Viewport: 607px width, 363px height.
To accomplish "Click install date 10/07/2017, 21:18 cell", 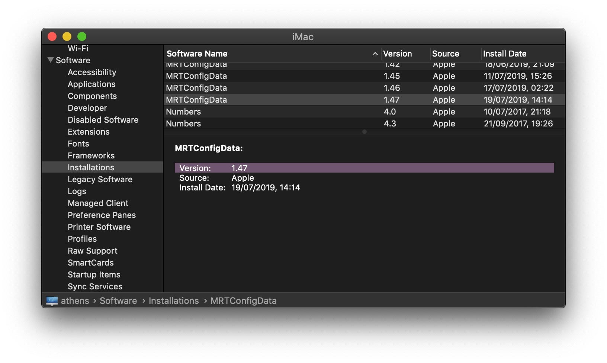I will coord(517,112).
